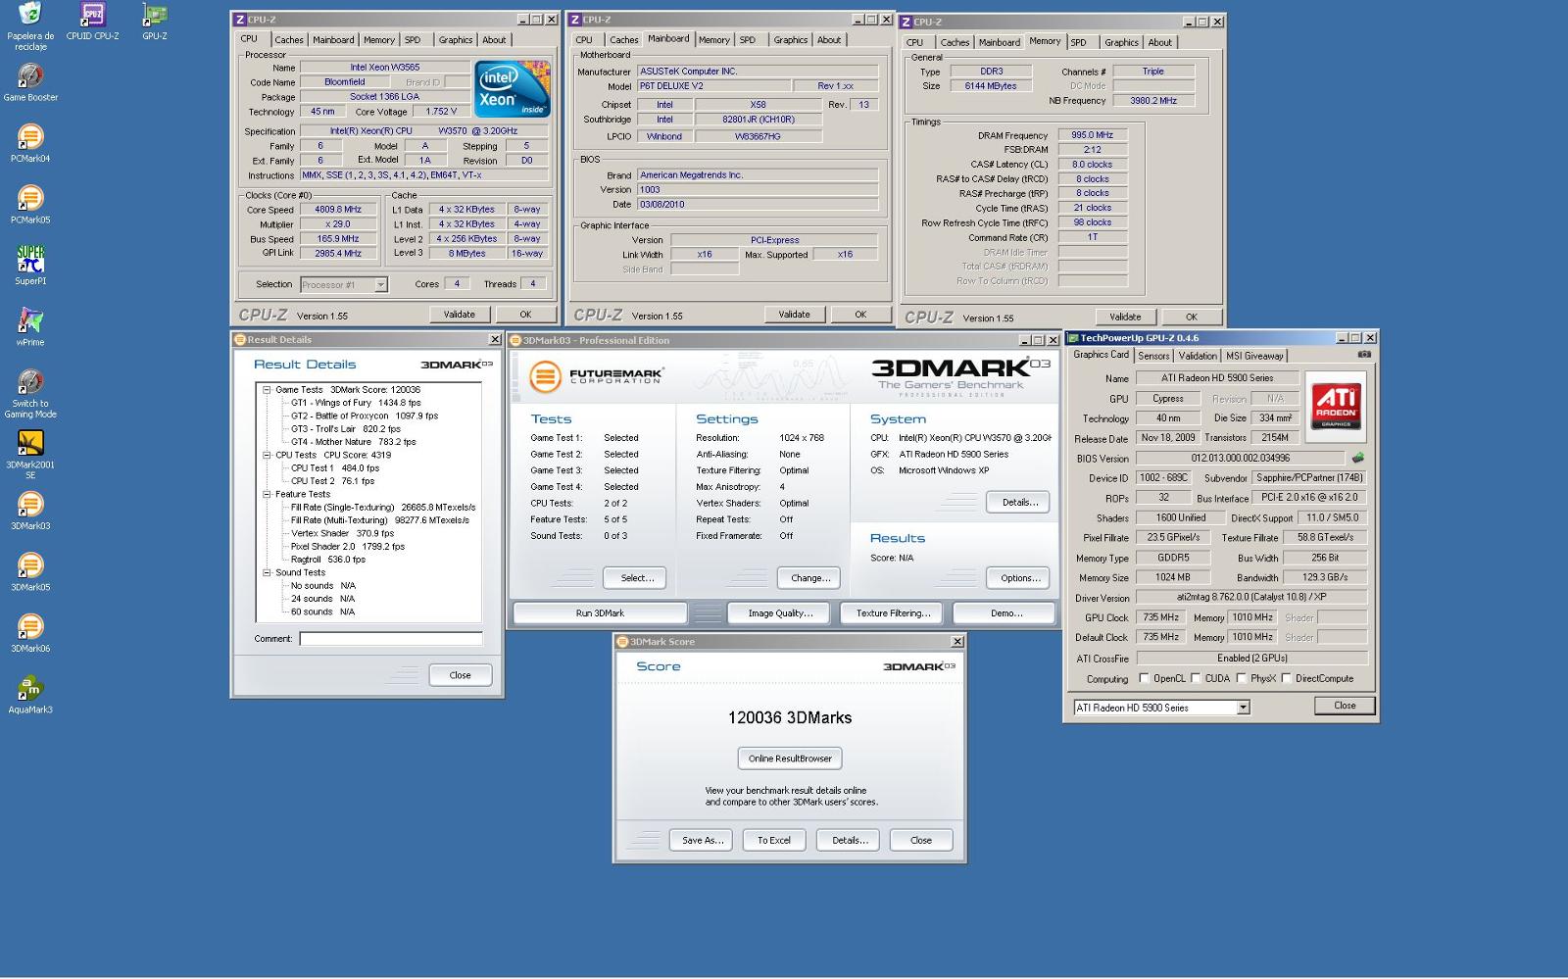Switch to Caches tab in first CPU-Z window
The image size is (1568, 979).
click(288, 40)
